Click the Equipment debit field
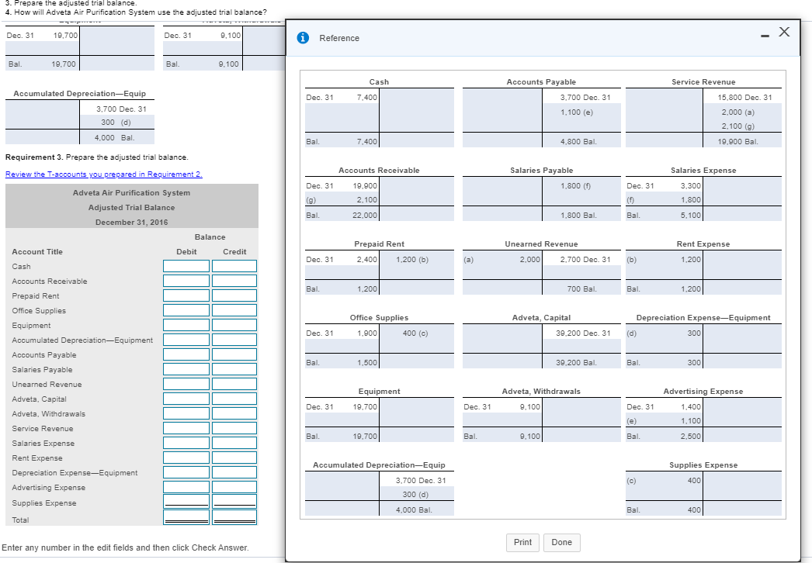 186,325
